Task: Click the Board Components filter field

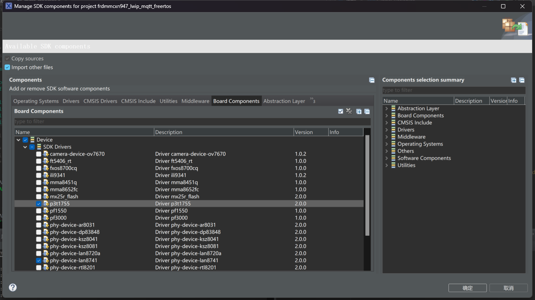Action: click(192, 121)
